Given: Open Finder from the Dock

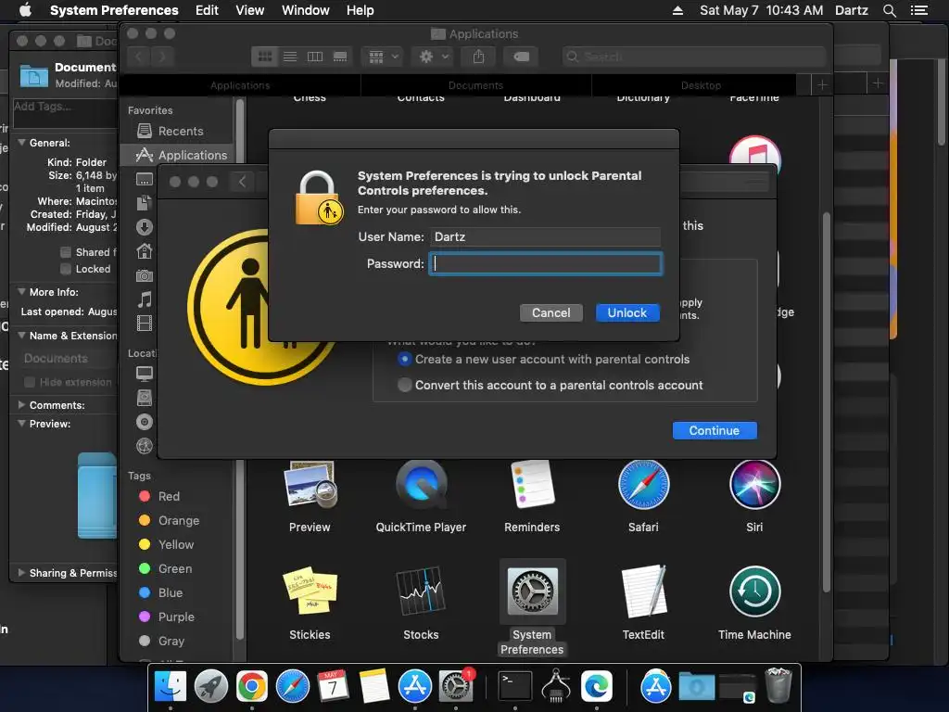Looking at the screenshot, I should pos(171,687).
